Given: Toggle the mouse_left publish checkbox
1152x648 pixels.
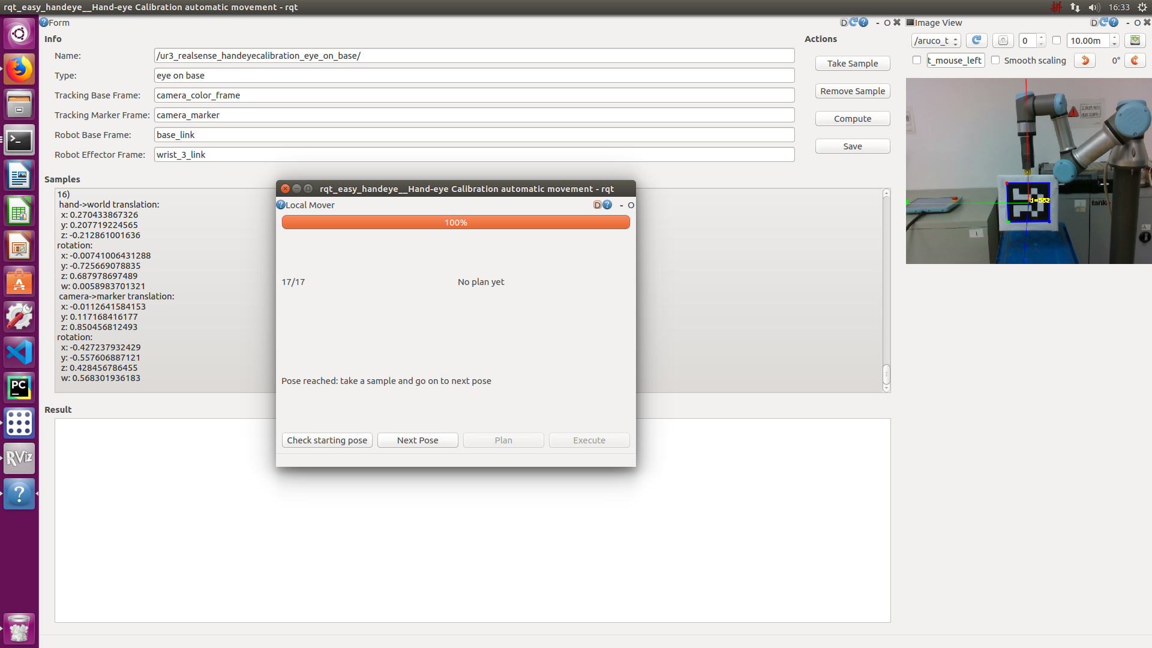Looking at the screenshot, I should [917, 60].
